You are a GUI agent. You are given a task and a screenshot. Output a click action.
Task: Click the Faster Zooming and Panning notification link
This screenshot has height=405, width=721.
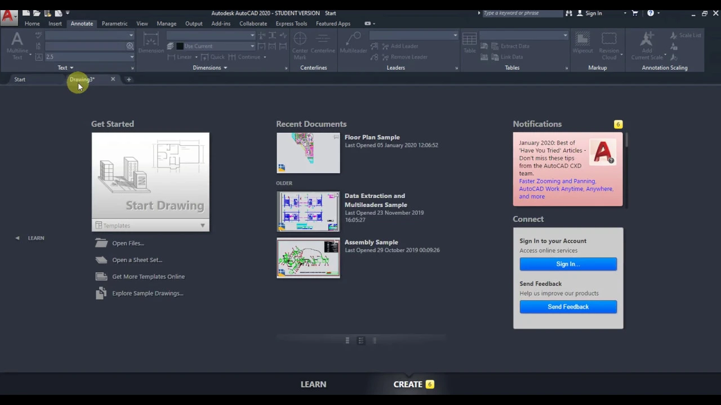click(557, 181)
